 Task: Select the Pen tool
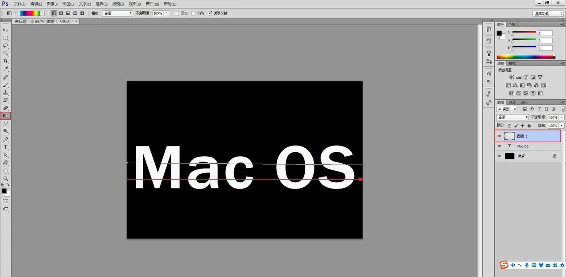[x=6, y=139]
